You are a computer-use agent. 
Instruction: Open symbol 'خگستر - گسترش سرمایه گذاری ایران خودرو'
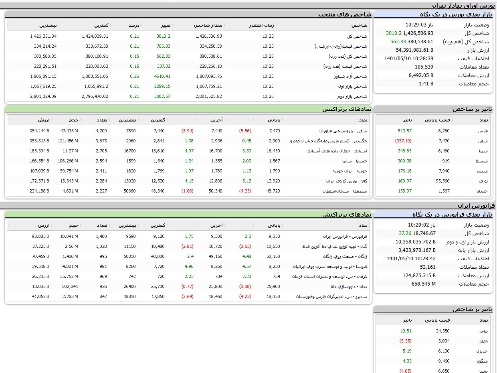pyautogui.click(x=329, y=141)
